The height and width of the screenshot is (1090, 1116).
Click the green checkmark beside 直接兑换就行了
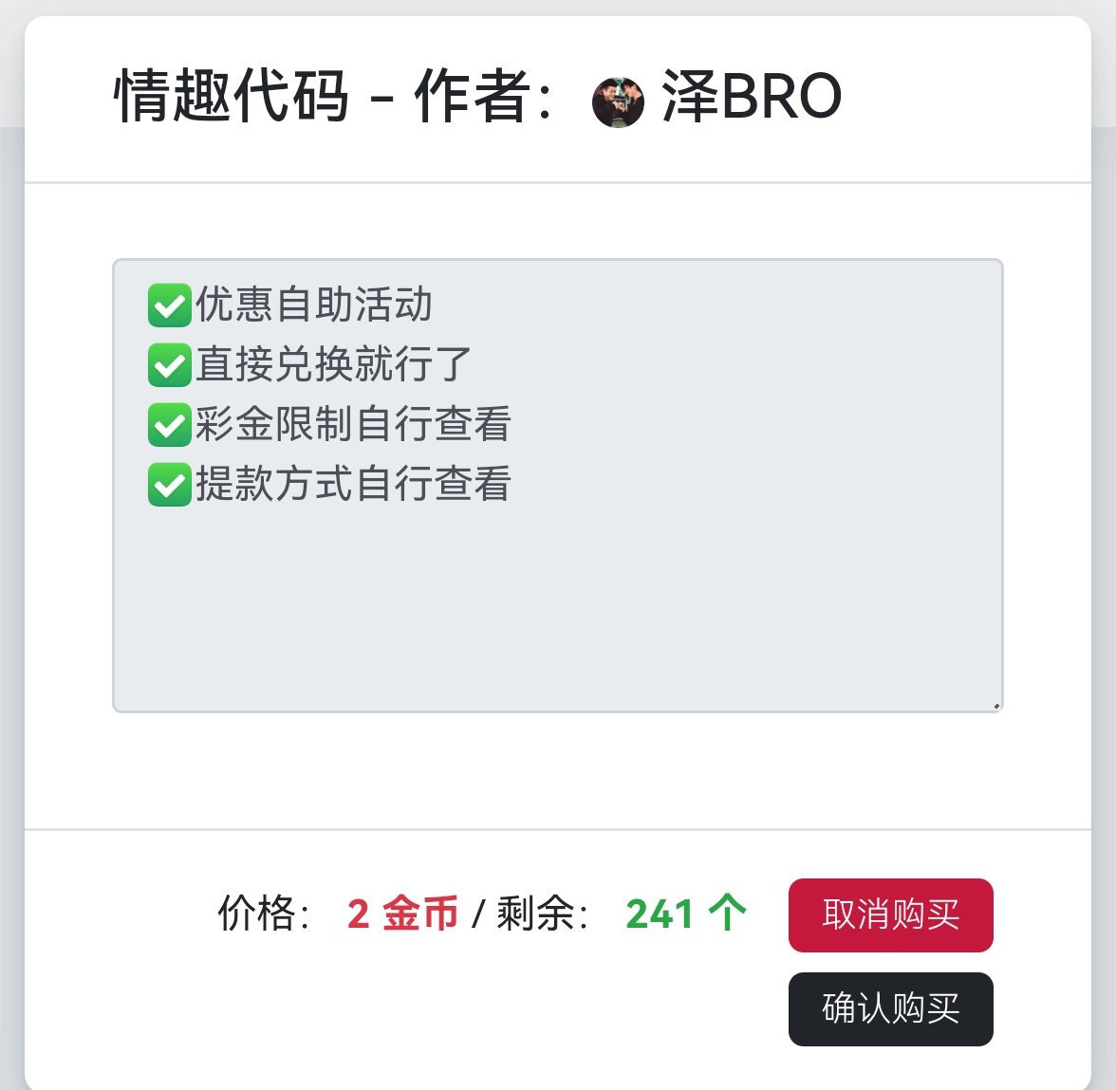(170, 365)
